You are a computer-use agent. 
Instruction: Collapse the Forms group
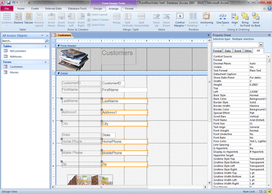coord(46,62)
